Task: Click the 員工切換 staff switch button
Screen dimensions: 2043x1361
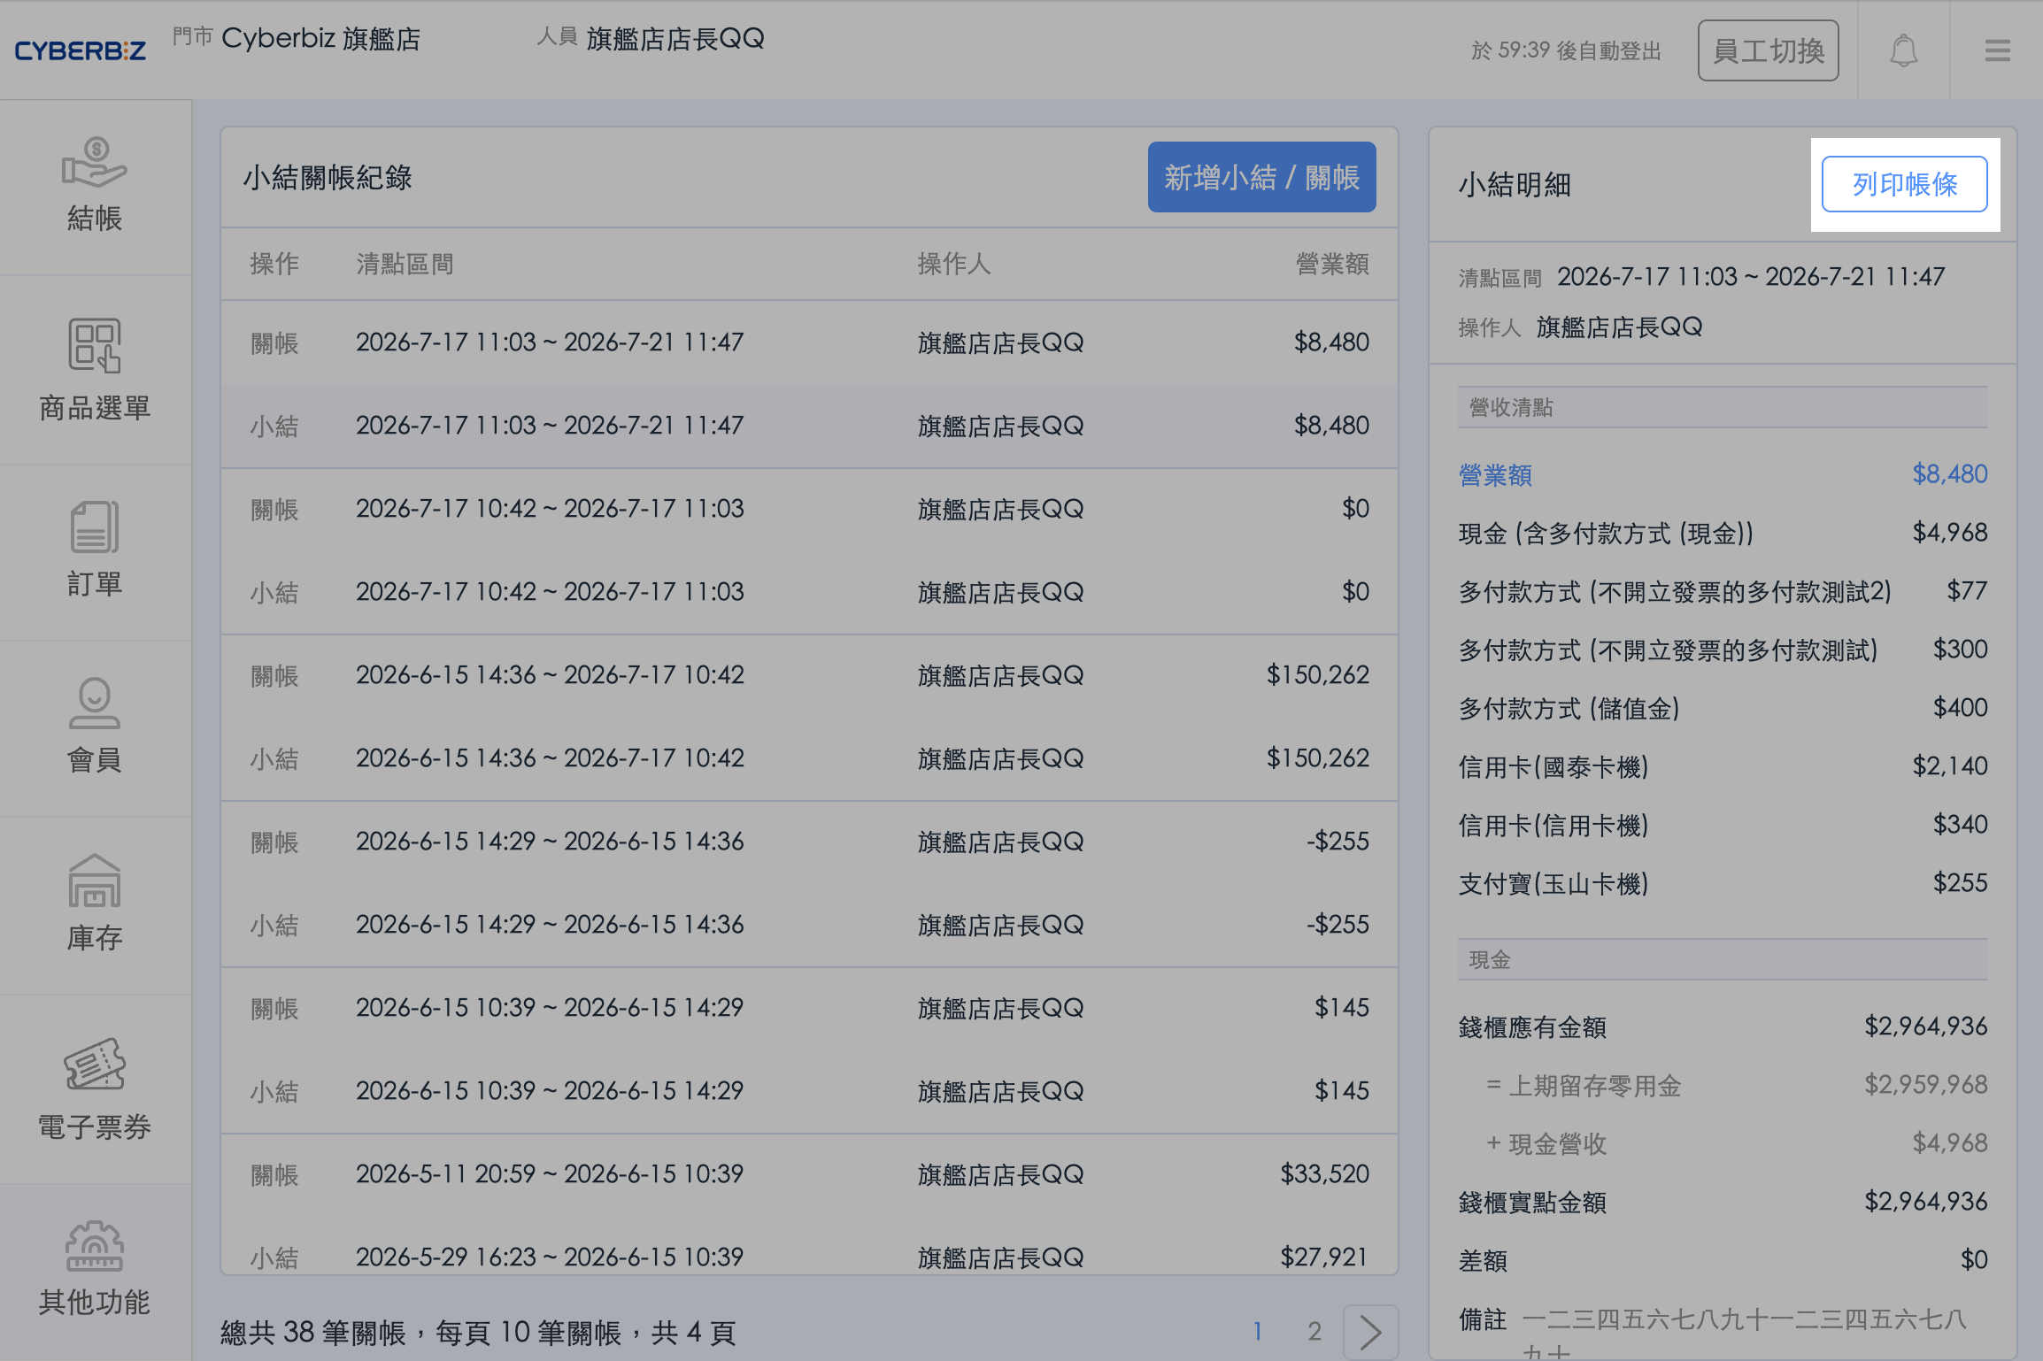Action: tap(1768, 50)
